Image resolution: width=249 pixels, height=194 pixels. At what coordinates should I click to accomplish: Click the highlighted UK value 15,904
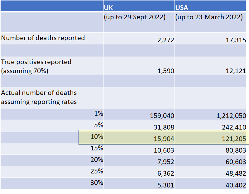coord(164,139)
